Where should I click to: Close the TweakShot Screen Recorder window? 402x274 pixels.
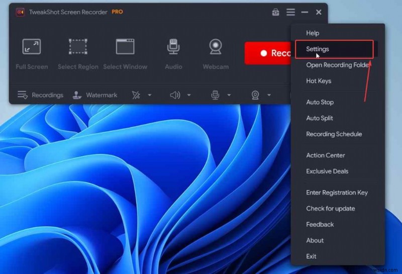coord(319,12)
